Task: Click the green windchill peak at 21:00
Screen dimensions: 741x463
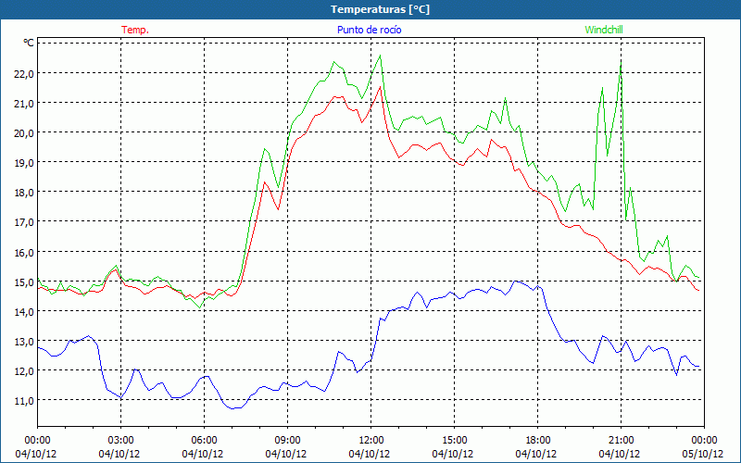Action: [x=621, y=65]
